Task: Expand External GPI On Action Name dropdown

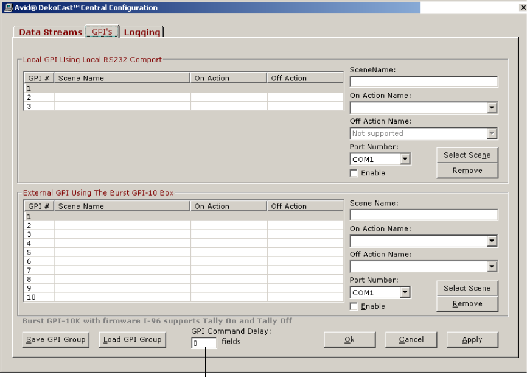Action: (x=492, y=241)
